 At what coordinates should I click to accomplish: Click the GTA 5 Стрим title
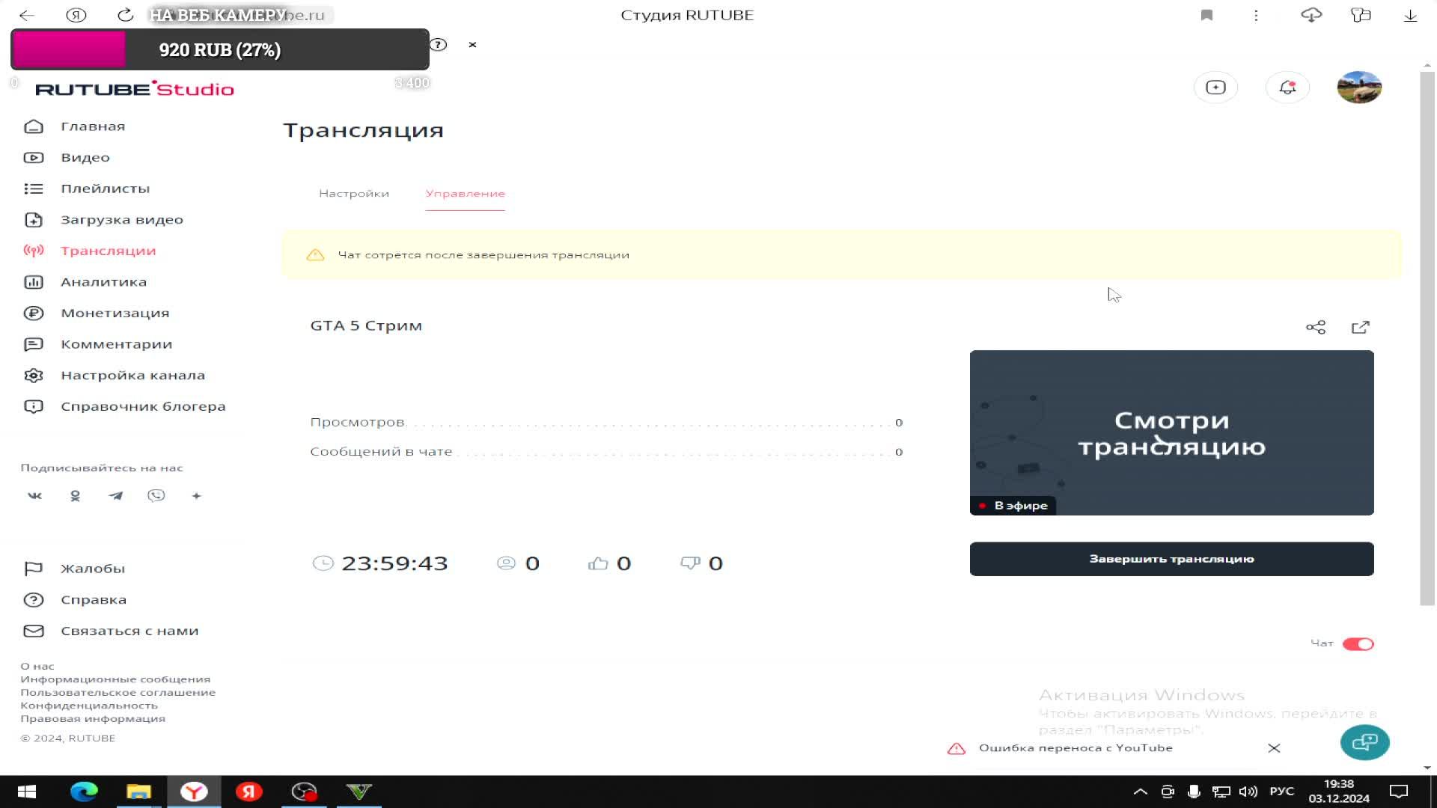[x=366, y=325]
